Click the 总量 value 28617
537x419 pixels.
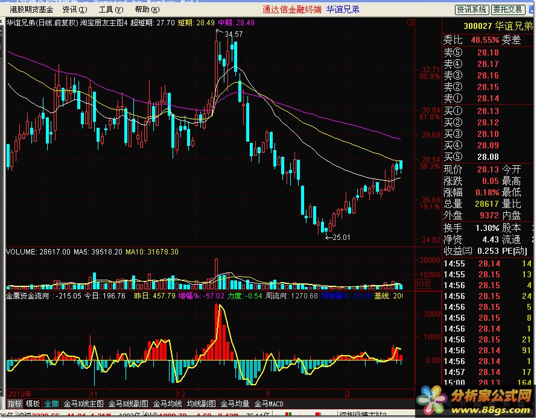click(x=487, y=204)
